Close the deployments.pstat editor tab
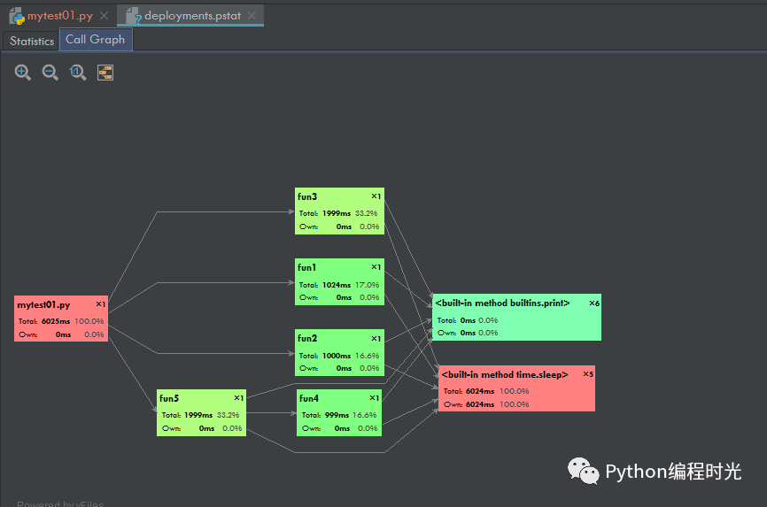The width and height of the screenshot is (767, 507). 252,16
